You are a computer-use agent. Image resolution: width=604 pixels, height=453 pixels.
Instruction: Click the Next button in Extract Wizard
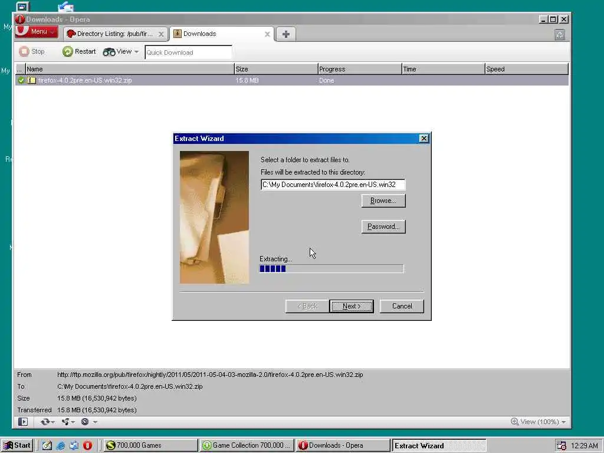[x=352, y=306]
